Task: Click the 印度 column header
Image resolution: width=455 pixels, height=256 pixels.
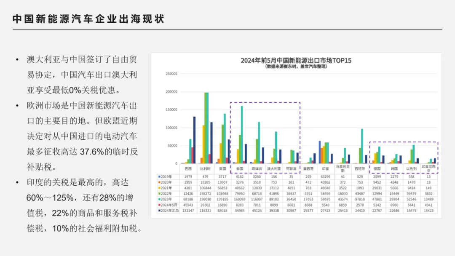Action: [x=326, y=168]
